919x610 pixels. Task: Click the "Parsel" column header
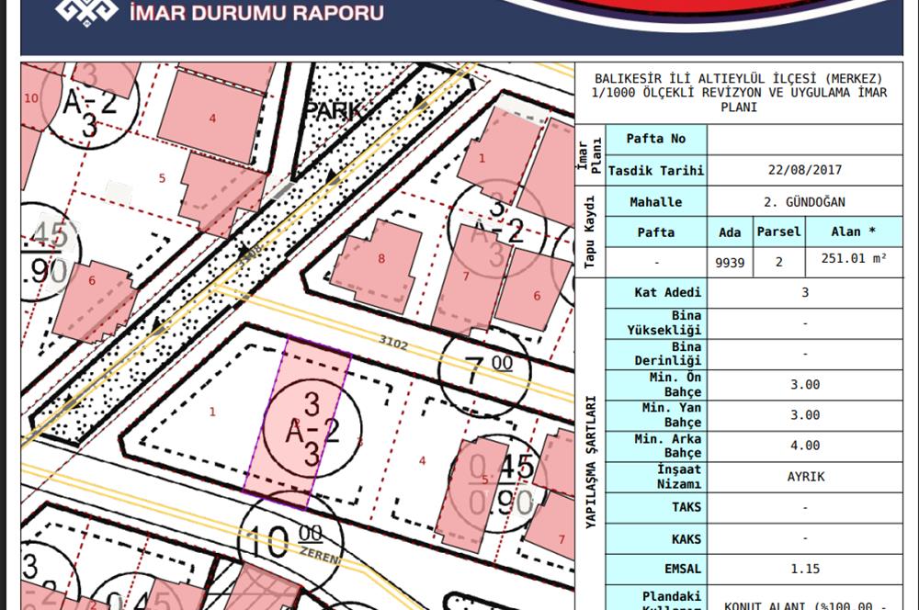click(x=779, y=232)
